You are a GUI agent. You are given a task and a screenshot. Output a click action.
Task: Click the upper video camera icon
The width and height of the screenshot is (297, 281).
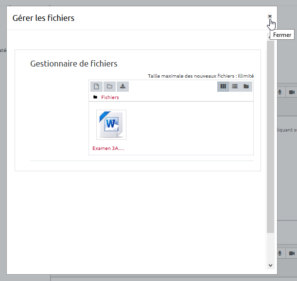tap(292, 92)
